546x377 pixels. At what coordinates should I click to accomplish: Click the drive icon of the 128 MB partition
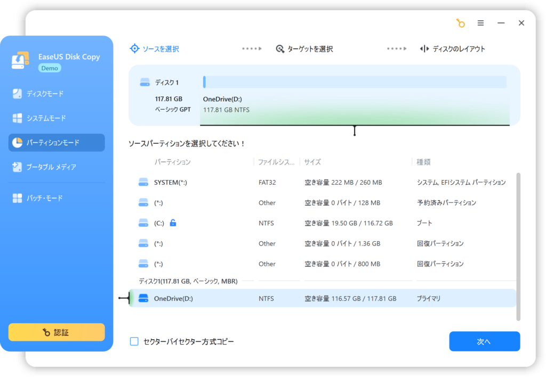[143, 203]
